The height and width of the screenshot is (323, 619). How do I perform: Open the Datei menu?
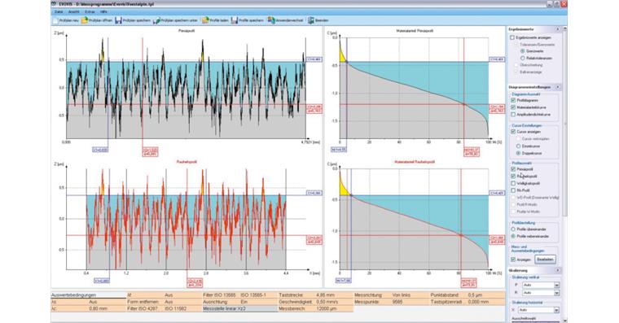coord(59,12)
